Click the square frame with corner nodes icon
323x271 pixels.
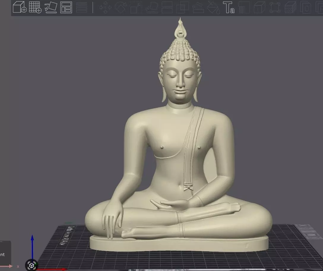point(275,7)
